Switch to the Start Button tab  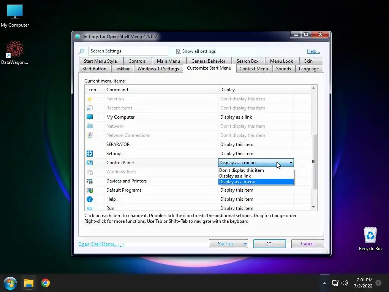pyautogui.click(x=94, y=69)
